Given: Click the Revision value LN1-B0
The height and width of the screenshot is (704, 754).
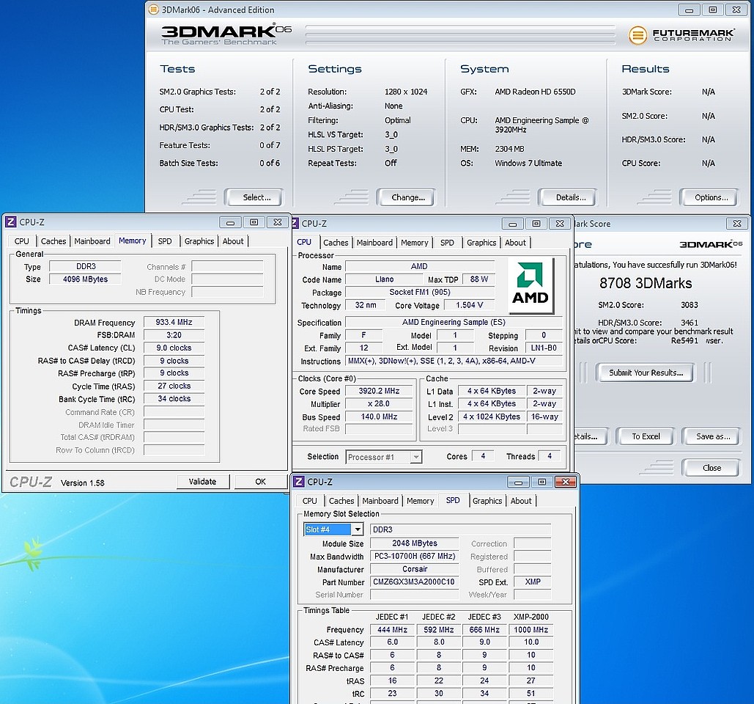Looking at the screenshot, I should pyautogui.click(x=544, y=348).
